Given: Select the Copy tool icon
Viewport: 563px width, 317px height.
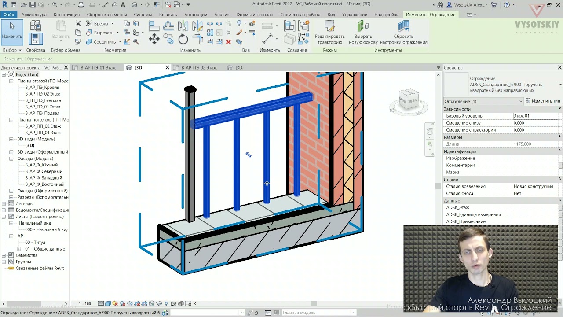Looking at the screenshot, I should click(x=168, y=39).
